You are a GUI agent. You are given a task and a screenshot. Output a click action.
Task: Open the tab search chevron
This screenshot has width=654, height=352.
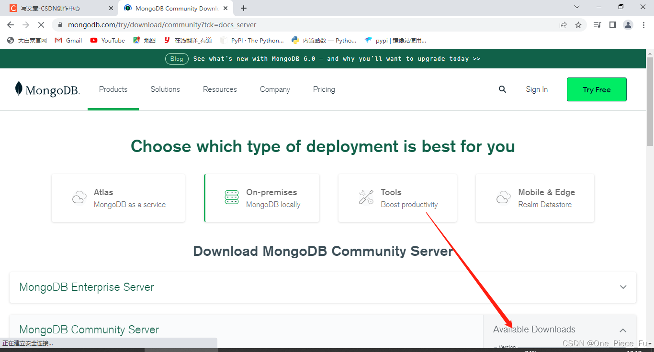click(576, 7)
